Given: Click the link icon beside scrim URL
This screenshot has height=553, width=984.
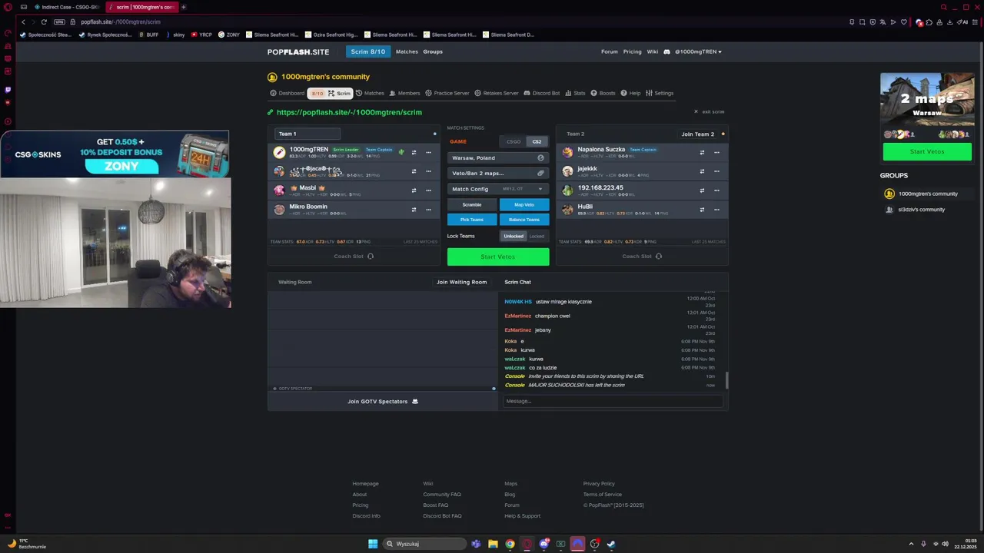Looking at the screenshot, I should click(271, 112).
